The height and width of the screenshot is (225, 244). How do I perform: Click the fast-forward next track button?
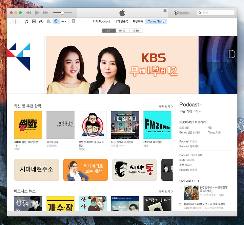[45, 13]
